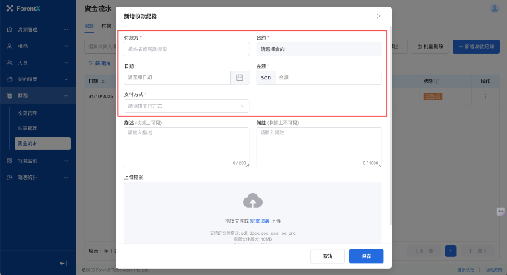Open the 篩選 filter
This screenshot has height=275, width=507.
pyautogui.click(x=97, y=63)
